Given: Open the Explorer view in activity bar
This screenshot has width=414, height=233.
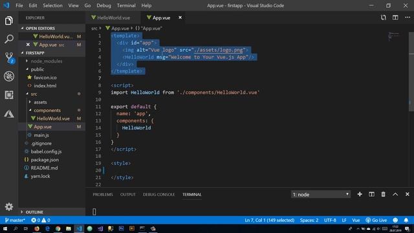Looking at the screenshot, I should click(8, 21).
